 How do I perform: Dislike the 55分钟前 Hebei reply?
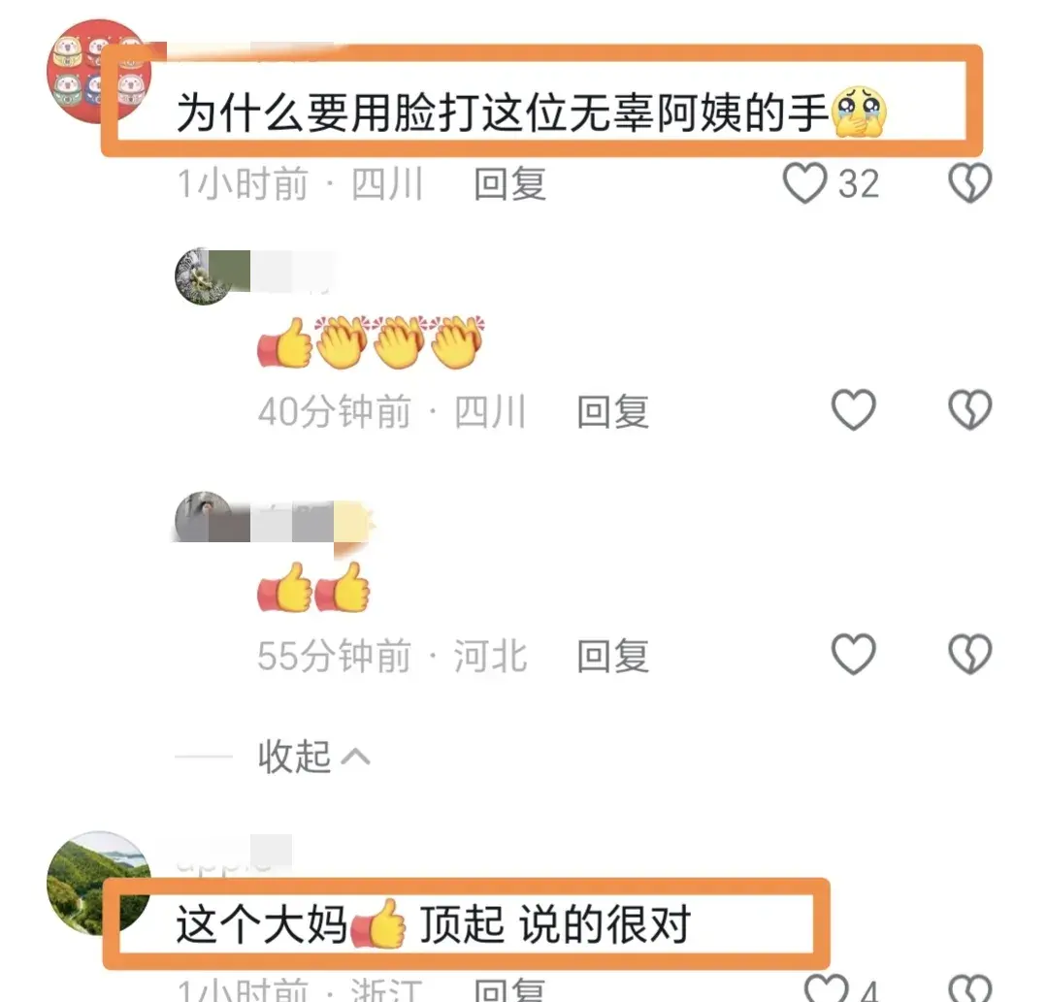(969, 654)
